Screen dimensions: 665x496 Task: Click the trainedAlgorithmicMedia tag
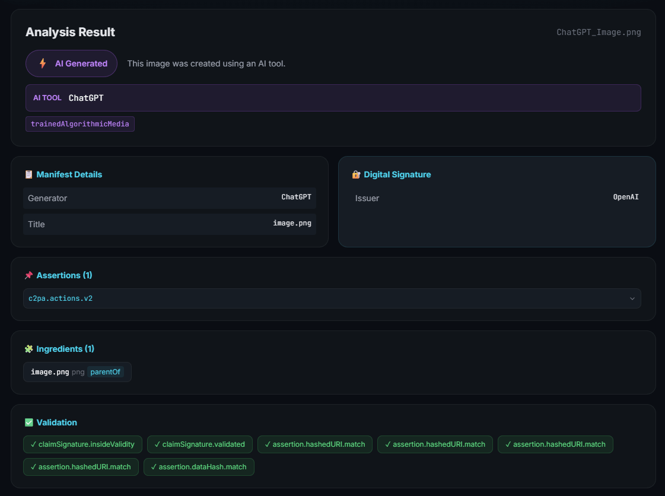click(79, 123)
